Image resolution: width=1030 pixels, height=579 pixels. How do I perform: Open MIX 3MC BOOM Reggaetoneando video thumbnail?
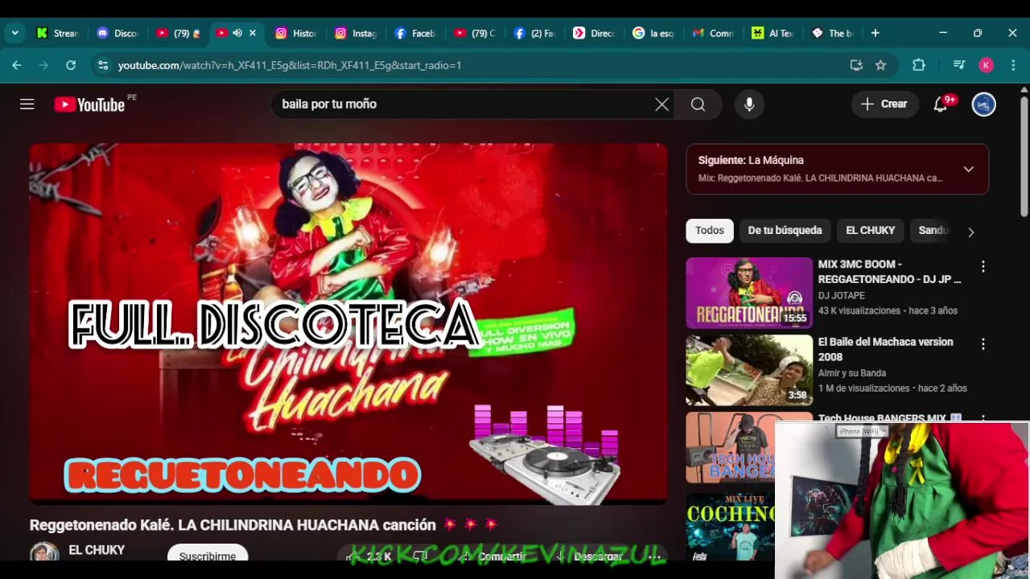tap(749, 293)
